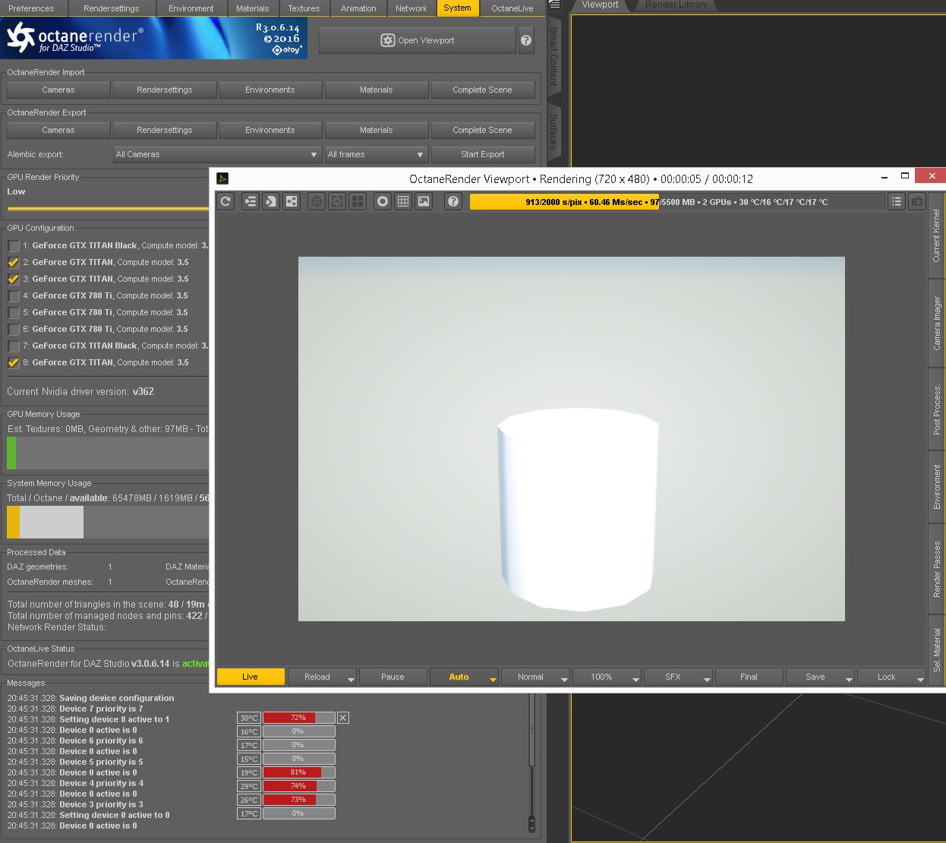Switch to the Materials tab
The height and width of the screenshot is (843, 946).
pyautogui.click(x=252, y=8)
